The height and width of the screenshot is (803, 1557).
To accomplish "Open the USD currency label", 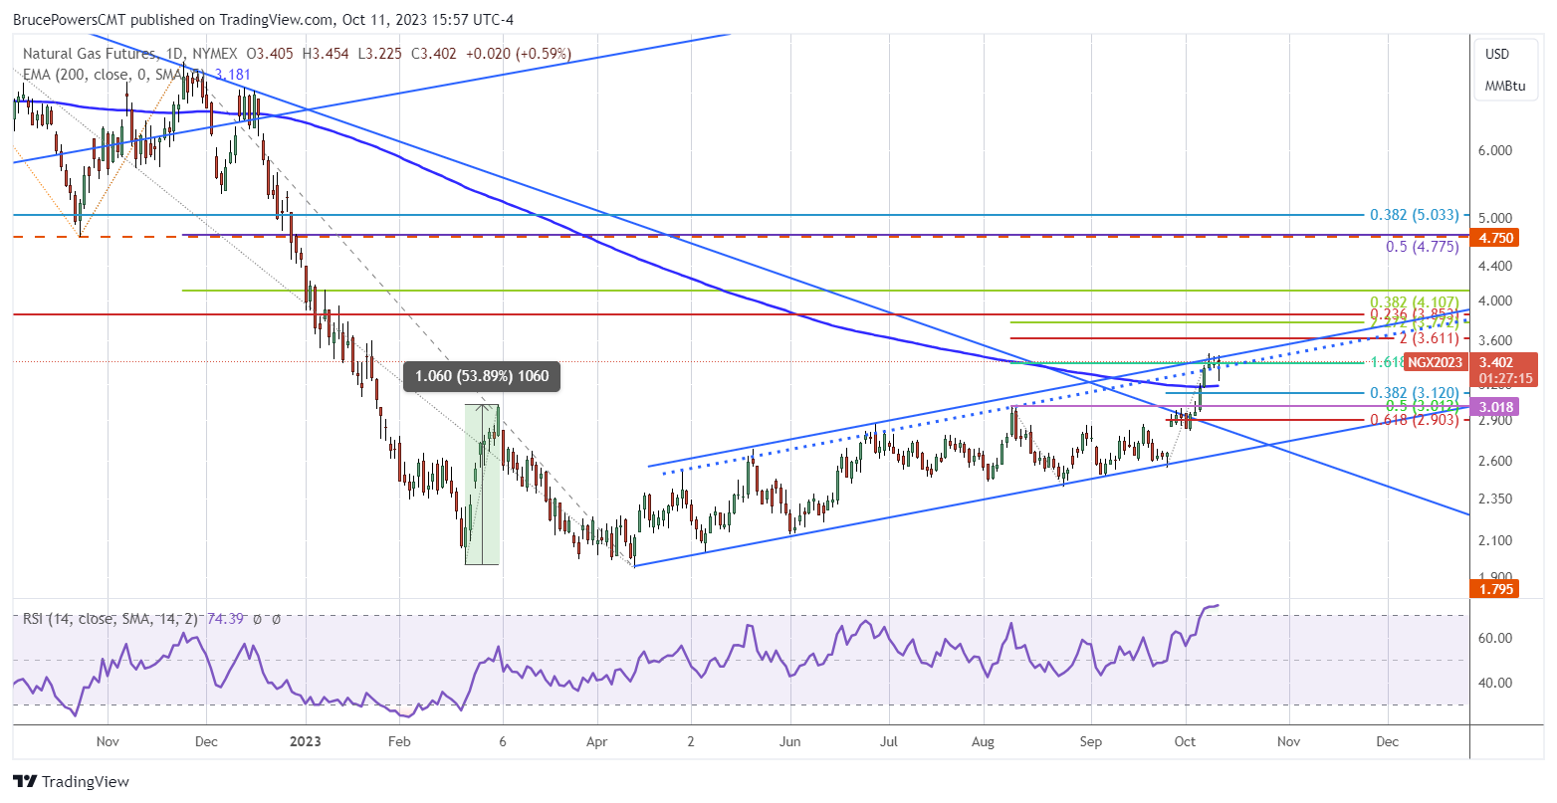I will tap(1497, 54).
